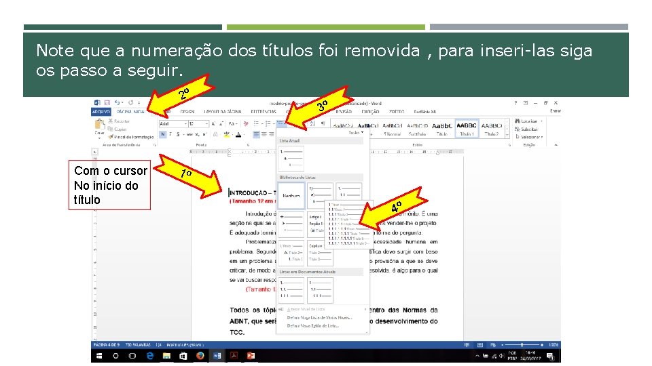
Task: Click the Save icon in quick access toolbar
Action: pos(107,102)
